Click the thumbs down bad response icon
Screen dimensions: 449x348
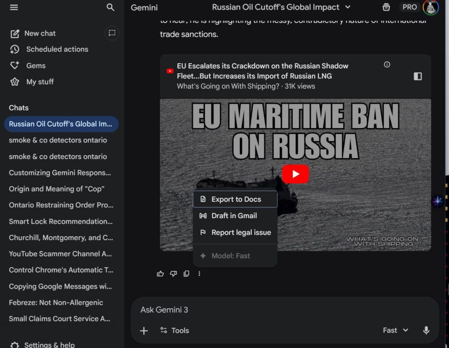173,273
